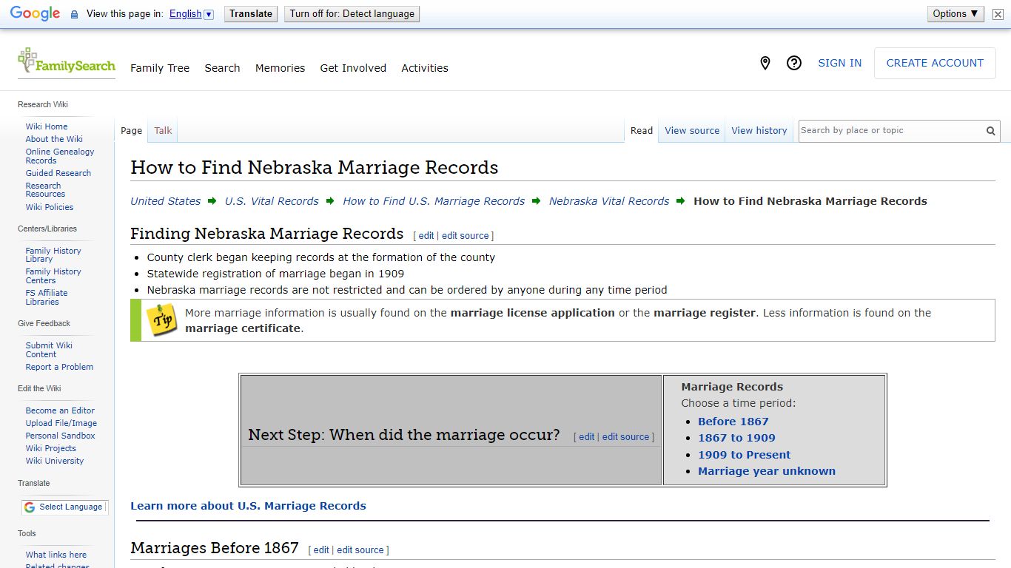Open Family History Centers sidebar link
1011x568 pixels.
[x=53, y=276]
